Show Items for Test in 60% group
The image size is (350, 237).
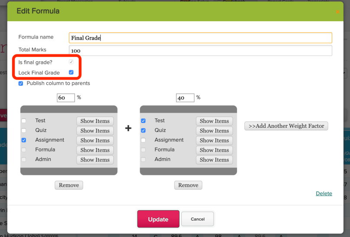(95, 121)
